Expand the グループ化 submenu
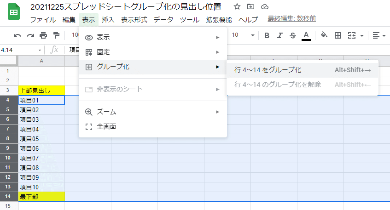 tap(153, 67)
